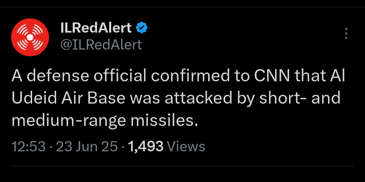Image resolution: width=365 pixels, height=182 pixels.
Task: Click the divider line below the tweet
Action: 182,166
